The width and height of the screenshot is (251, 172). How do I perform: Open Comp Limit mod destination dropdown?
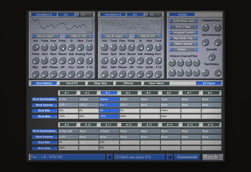click(68, 131)
